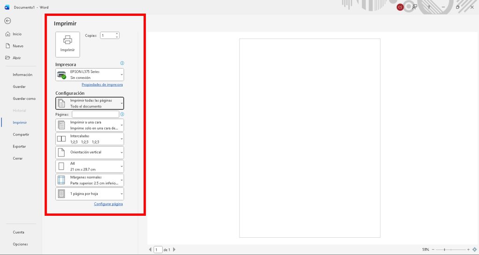The image size is (479, 255).
Task: Open the Configurar página link
Action: coord(108,204)
